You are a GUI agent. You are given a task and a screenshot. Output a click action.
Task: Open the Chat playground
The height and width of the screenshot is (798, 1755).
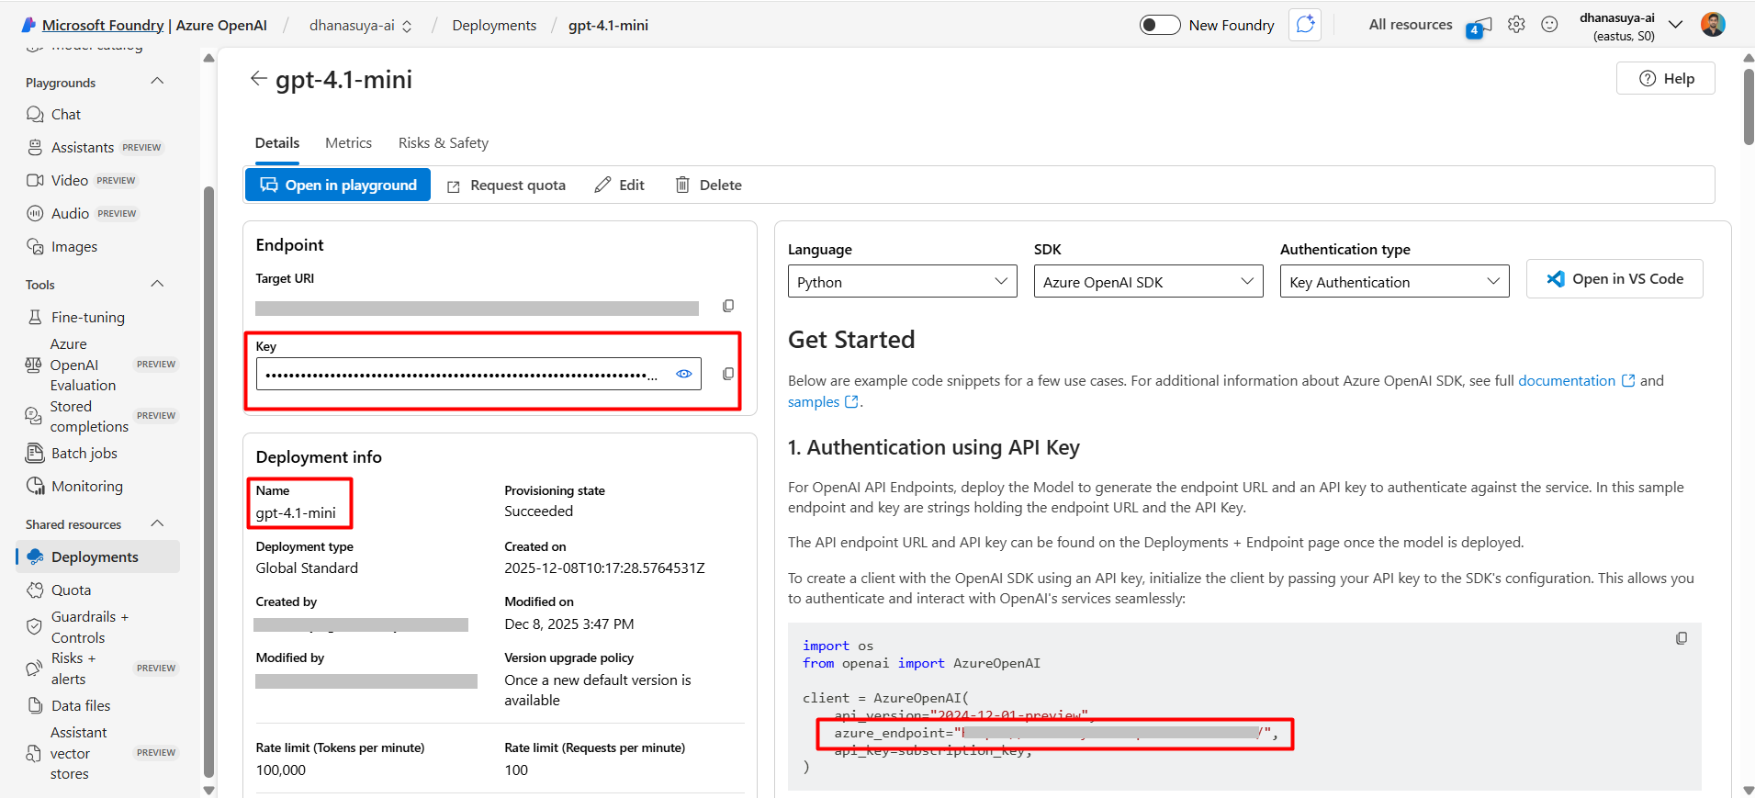click(53, 114)
